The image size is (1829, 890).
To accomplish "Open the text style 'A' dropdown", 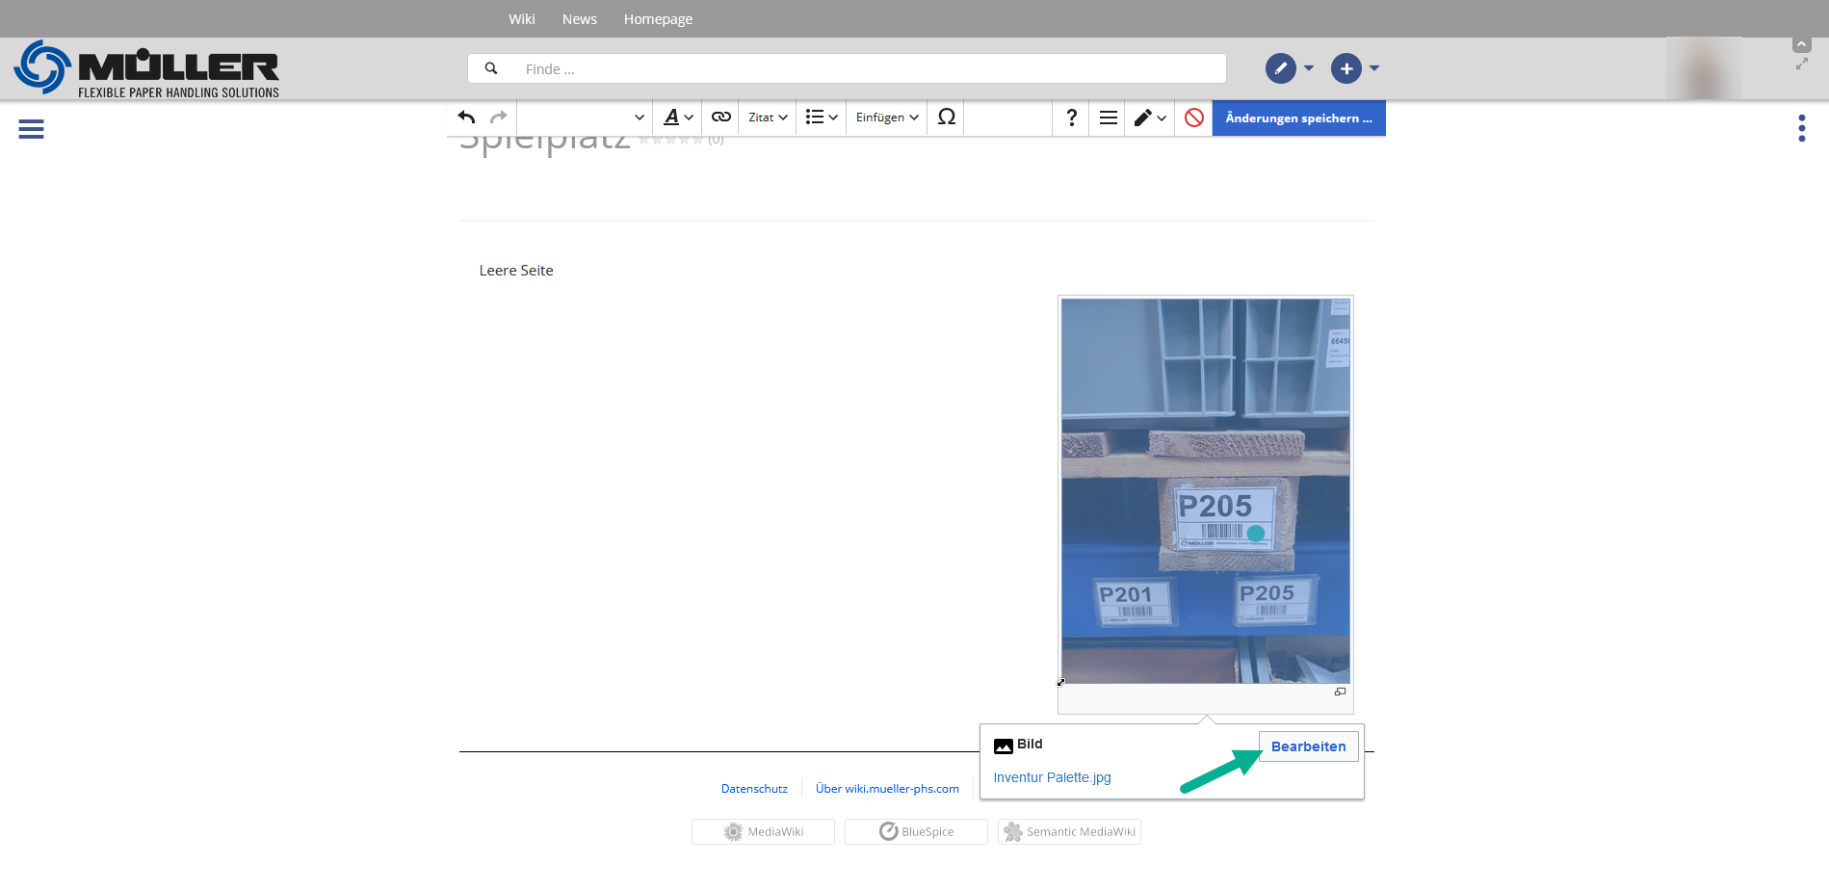I will tap(678, 118).
